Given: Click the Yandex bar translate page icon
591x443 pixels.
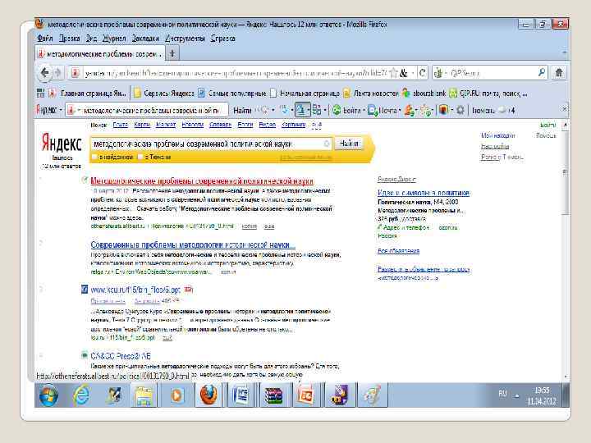Looking at the screenshot, I should pos(300,110).
